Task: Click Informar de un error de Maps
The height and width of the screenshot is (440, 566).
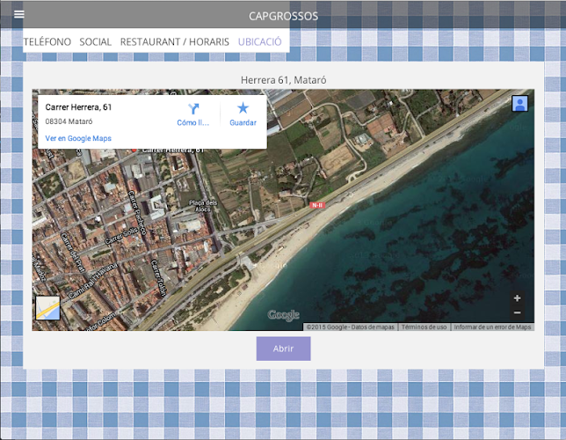Action: [x=492, y=327]
